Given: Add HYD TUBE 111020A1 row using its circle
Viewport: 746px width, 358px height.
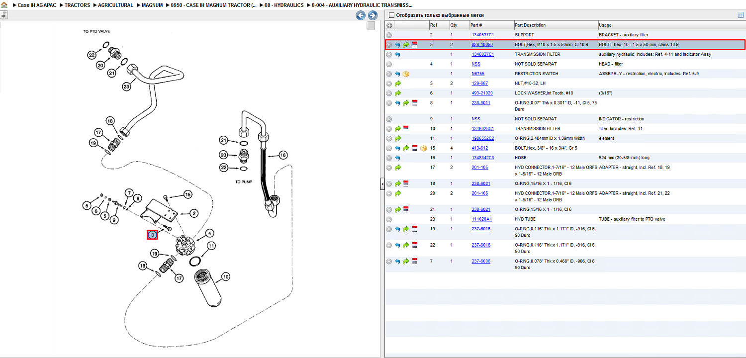Looking at the screenshot, I should 389,219.
